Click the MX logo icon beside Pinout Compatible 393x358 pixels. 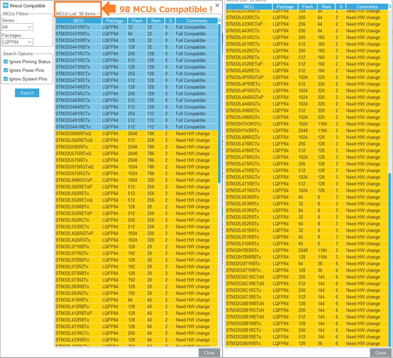[6, 5]
